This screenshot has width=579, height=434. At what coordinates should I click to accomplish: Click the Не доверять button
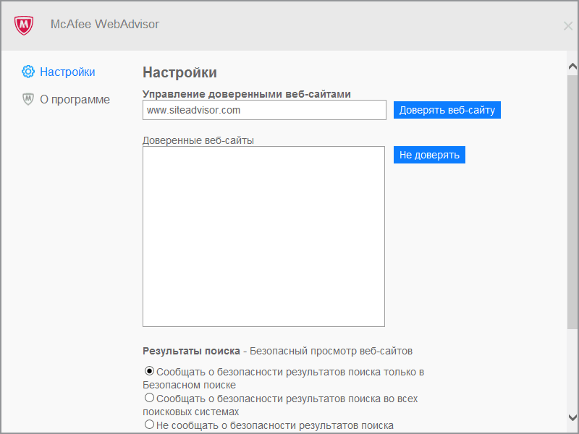click(429, 155)
